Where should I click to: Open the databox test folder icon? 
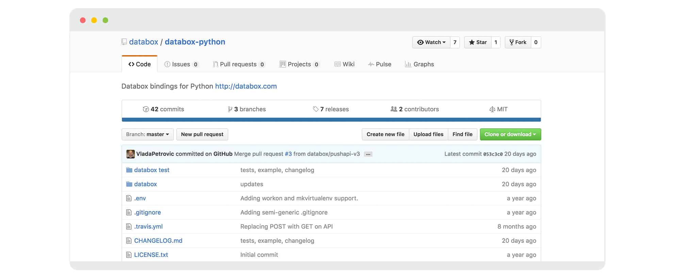[129, 170]
